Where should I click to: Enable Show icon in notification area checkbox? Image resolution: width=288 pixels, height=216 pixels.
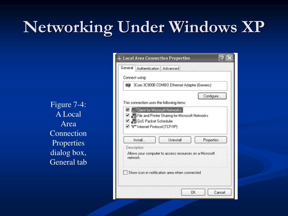coord(125,172)
